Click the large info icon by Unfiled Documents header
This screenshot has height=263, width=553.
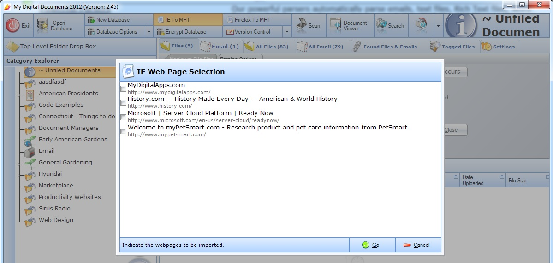(x=461, y=26)
